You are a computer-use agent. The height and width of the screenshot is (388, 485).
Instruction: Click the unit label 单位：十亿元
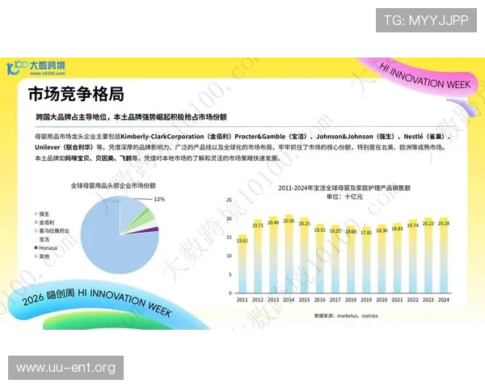[x=344, y=196]
